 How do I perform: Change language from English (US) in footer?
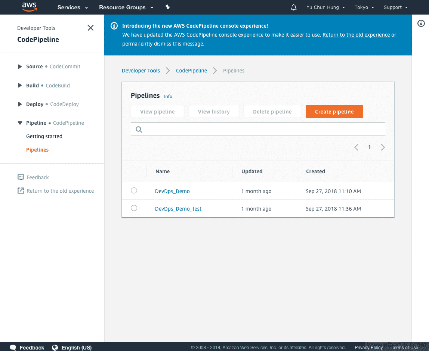pos(77,347)
